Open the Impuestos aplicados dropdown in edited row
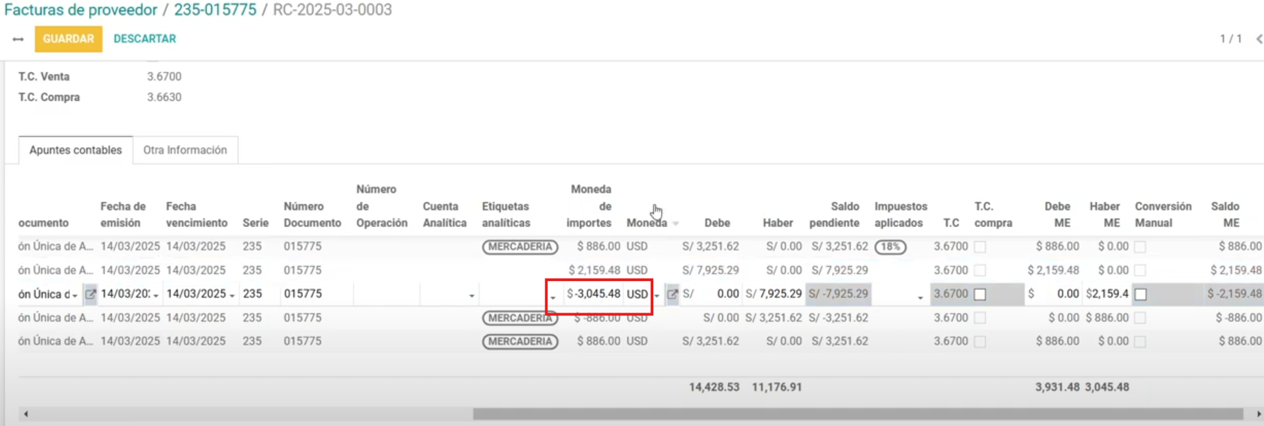The image size is (1264, 426). point(920,297)
